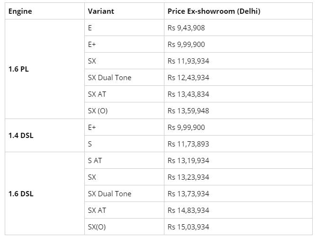The height and width of the screenshot is (238, 317).
Task: Click the Engine column header
Action: pos(20,11)
